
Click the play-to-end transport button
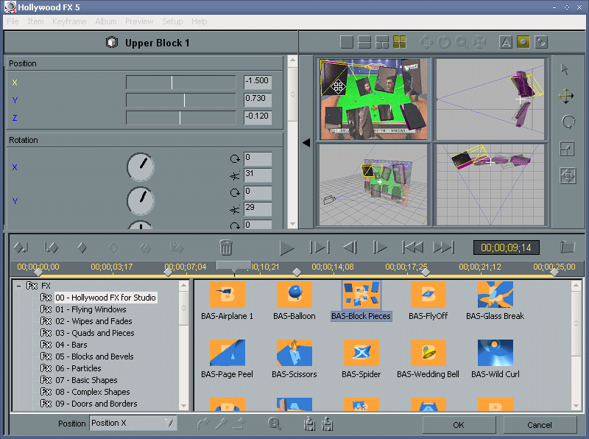click(x=320, y=247)
